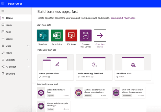Expand the Data section chevron
The image size is (161, 112).
[28, 46]
